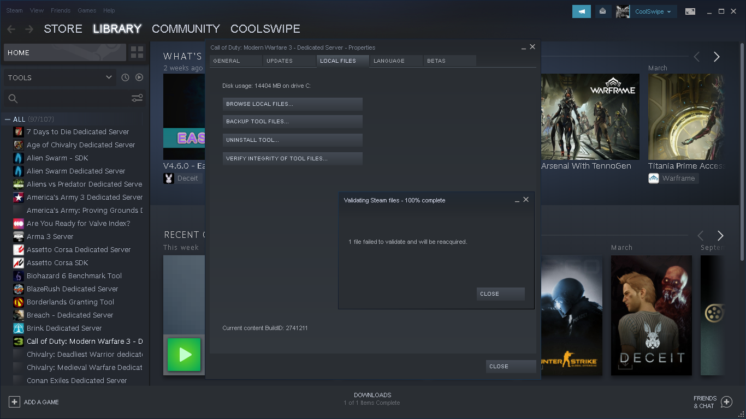Switch library to grid collections view

click(137, 53)
